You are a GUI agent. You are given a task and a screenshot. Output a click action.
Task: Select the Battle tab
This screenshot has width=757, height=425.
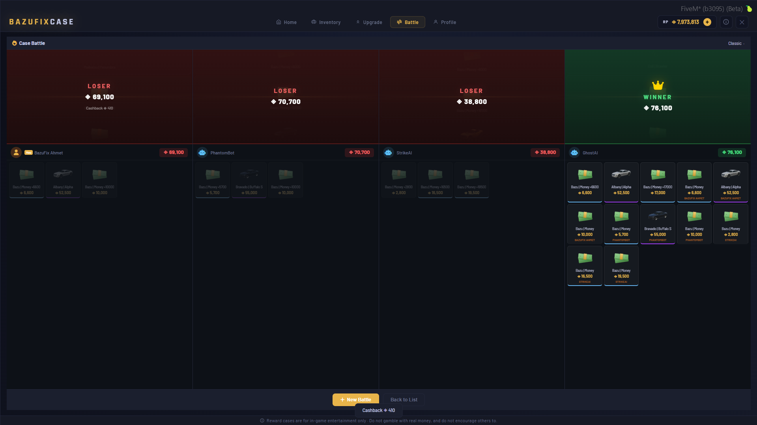pos(407,22)
